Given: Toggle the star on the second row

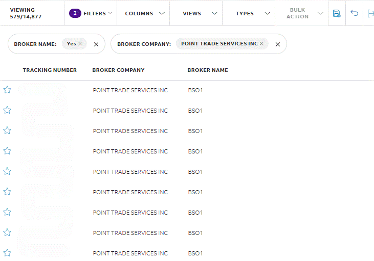Looking at the screenshot, I should (x=7, y=110).
